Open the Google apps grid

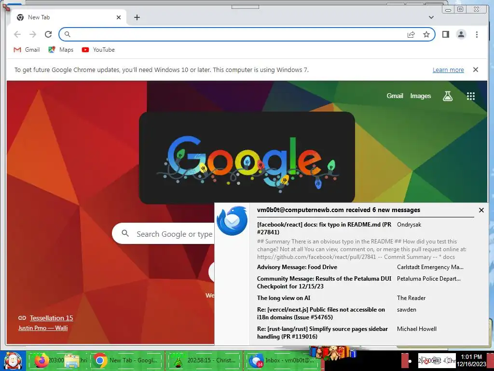tap(471, 96)
